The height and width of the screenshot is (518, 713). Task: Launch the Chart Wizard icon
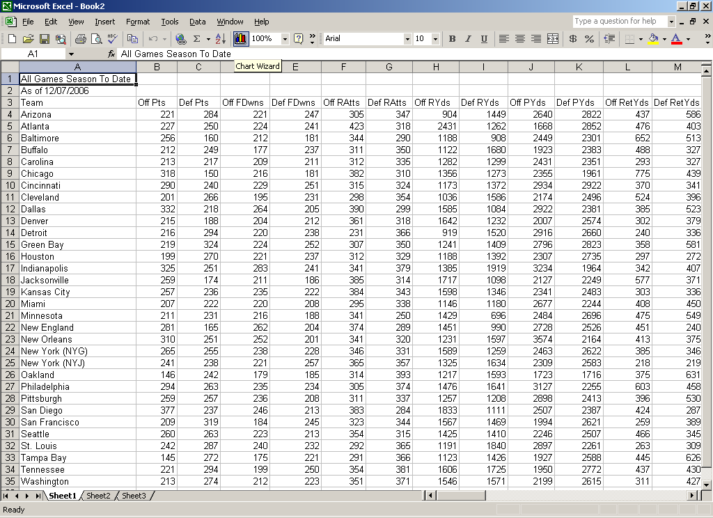(240, 39)
